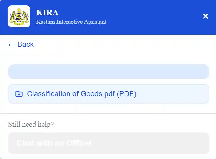Click the white X icon in the header

[206, 16]
